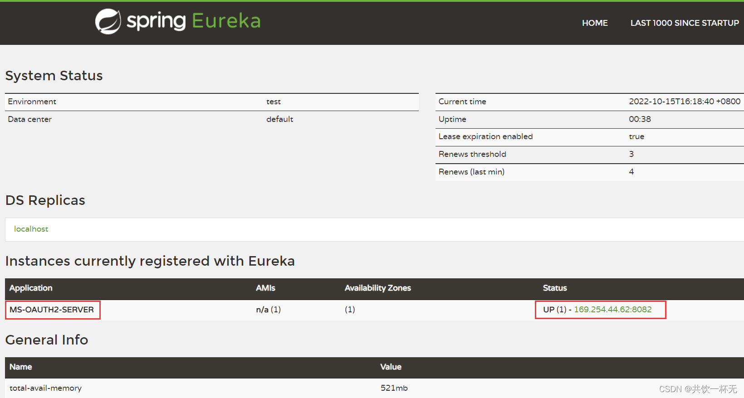The image size is (744, 398).
Task: Click the System Status heading
Action: click(x=54, y=75)
